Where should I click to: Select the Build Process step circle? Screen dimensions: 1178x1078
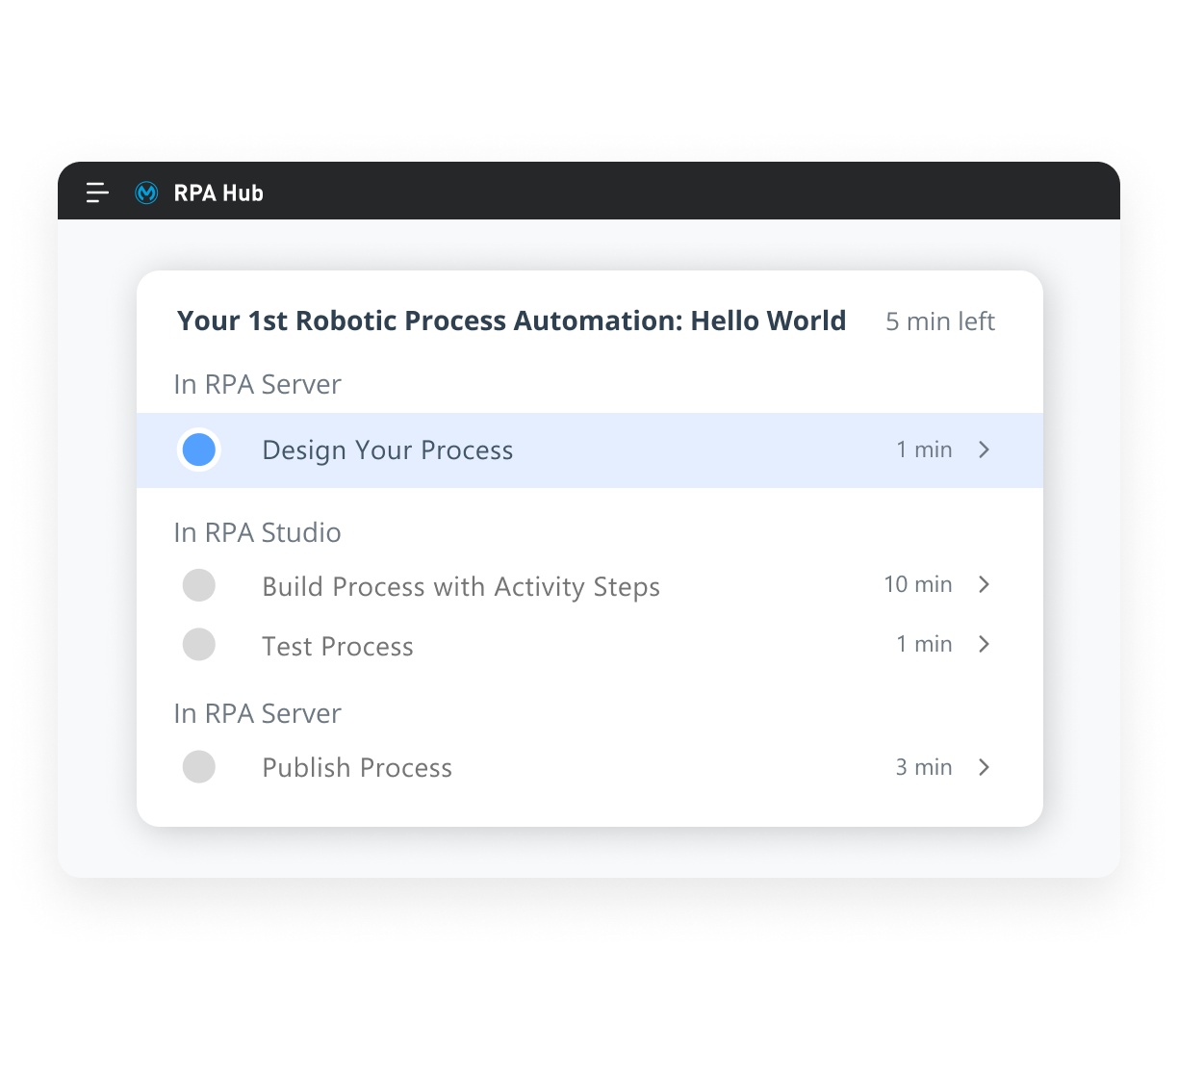coord(199,585)
